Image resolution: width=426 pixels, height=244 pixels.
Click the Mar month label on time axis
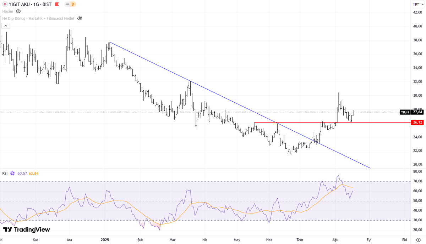[x=173, y=240]
